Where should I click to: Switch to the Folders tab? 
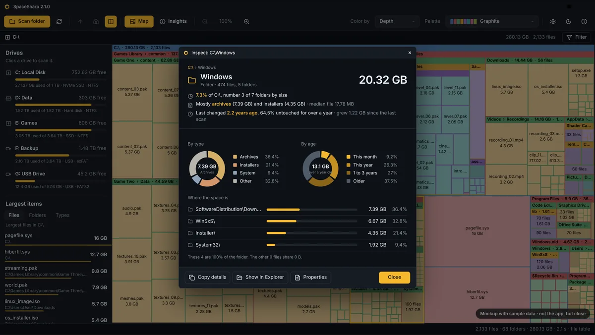pos(38,215)
